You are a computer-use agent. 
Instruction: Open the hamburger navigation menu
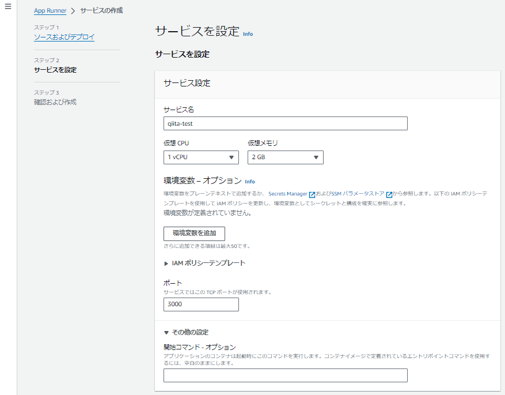[x=8, y=6]
